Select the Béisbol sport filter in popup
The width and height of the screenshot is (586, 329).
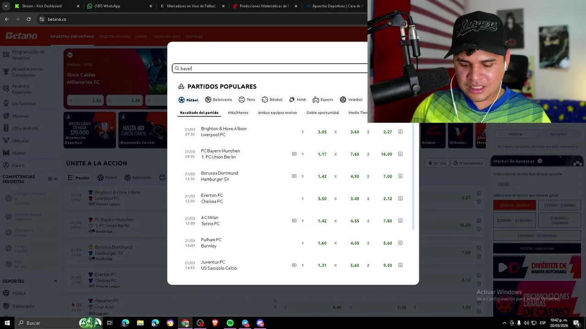[x=272, y=100]
